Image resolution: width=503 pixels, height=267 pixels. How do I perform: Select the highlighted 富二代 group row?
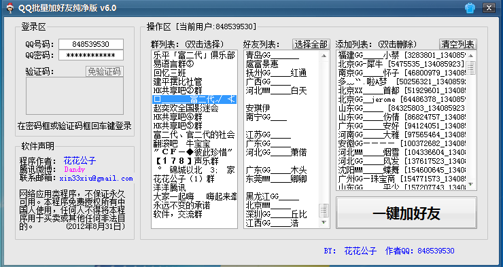pos(194,99)
